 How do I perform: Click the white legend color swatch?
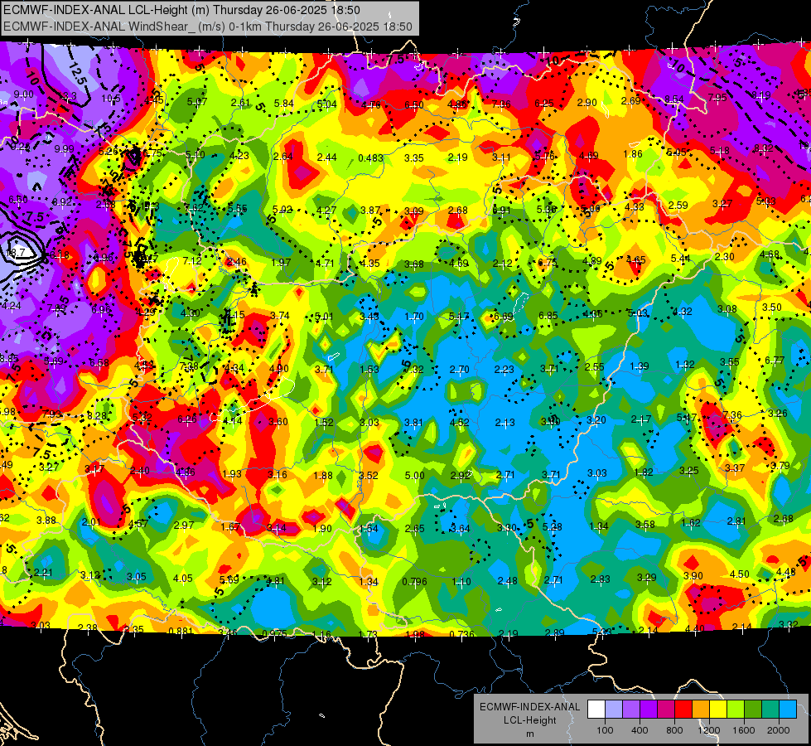pyautogui.click(x=596, y=710)
